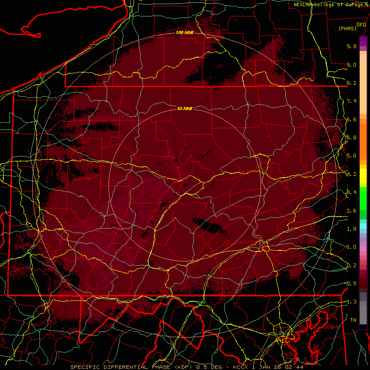Viewport: 370px width, 370px height.
Task: Click the 7.4 value on the color scale
Action: (x=351, y=101)
